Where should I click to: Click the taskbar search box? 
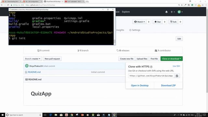pyautogui.click(x=24, y=115)
